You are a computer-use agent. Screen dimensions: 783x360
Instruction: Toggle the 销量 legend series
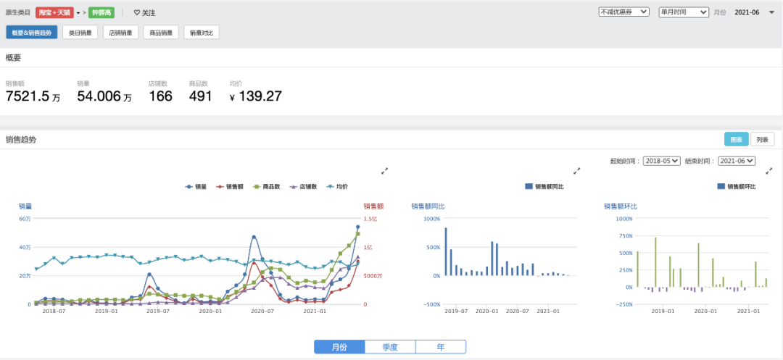coord(196,186)
